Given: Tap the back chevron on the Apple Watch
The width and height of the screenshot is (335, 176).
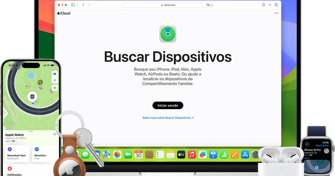Looking at the screenshot, I should [x=307, y=144].
